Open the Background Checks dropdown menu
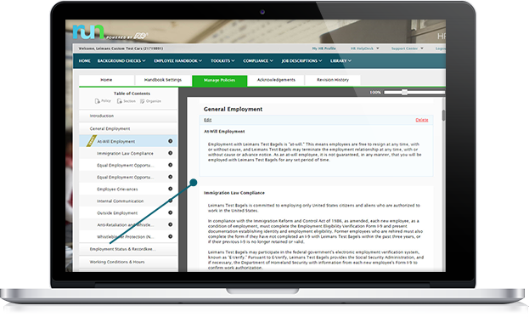Screen dimensions: 529x317 tap(121, 61)
